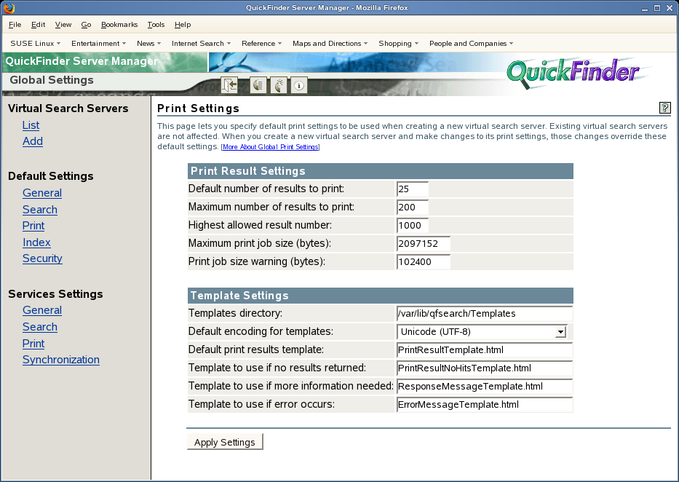Open Search under Services Settings
Image resolution: width=679 pixels, height=482 pixels.
[40, 327]
